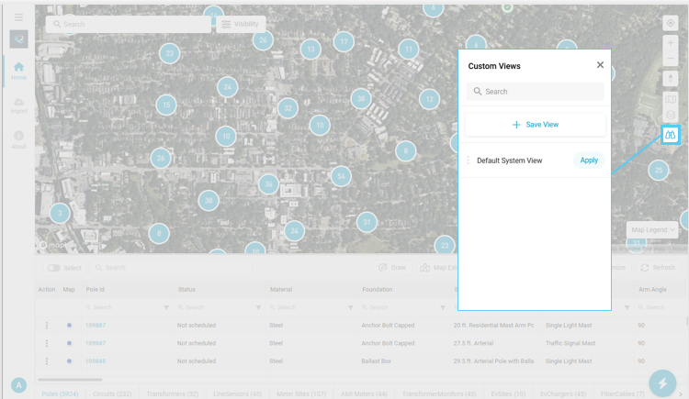Switch to AMI Meters (44) tab
This screenshot has width=689, height=399.
point(364,393)
